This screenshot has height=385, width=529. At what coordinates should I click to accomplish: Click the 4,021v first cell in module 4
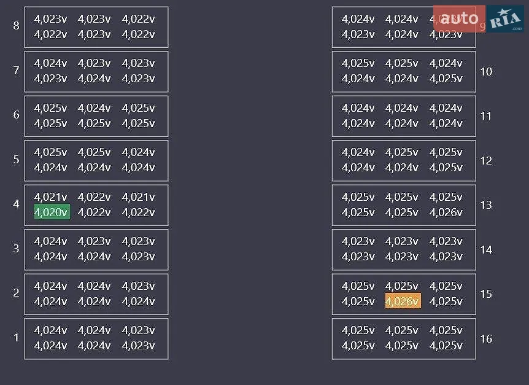(x=50, y=196)
